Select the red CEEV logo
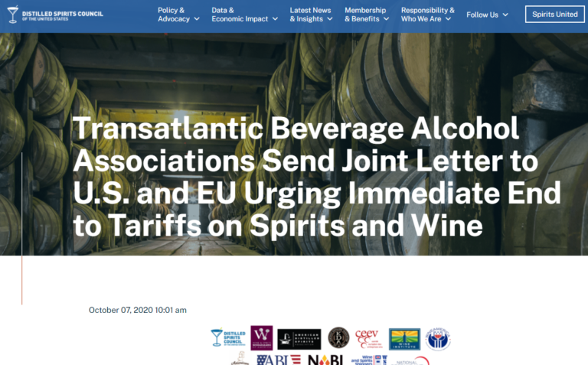 (x=368, y=338)
